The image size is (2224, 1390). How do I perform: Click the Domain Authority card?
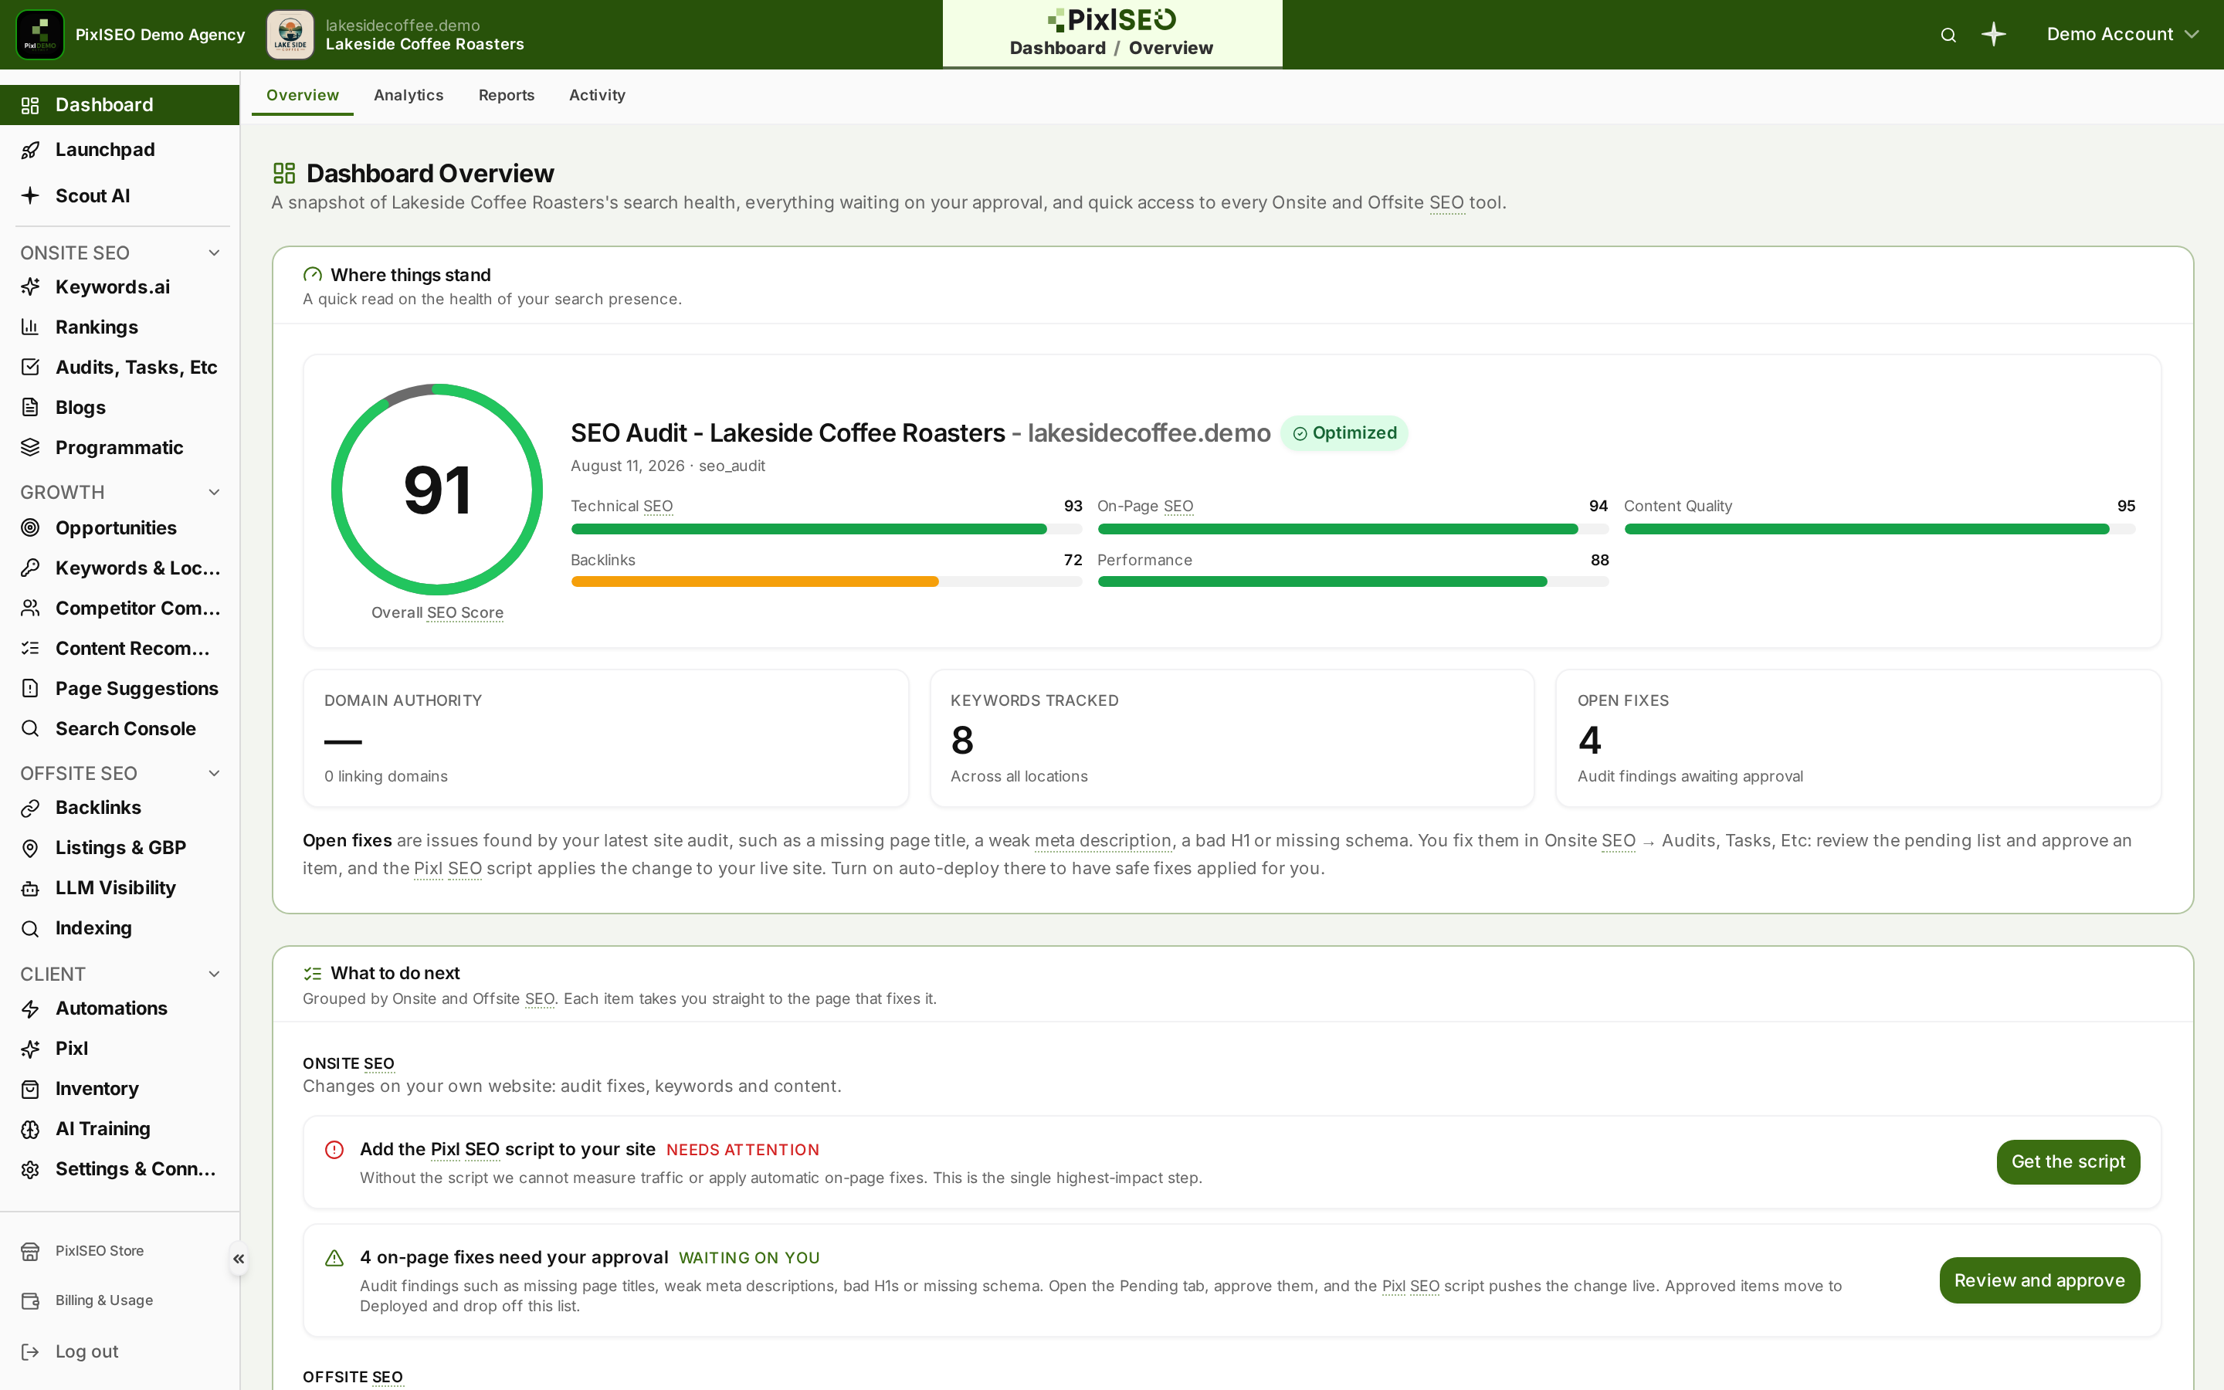point(605,738)
